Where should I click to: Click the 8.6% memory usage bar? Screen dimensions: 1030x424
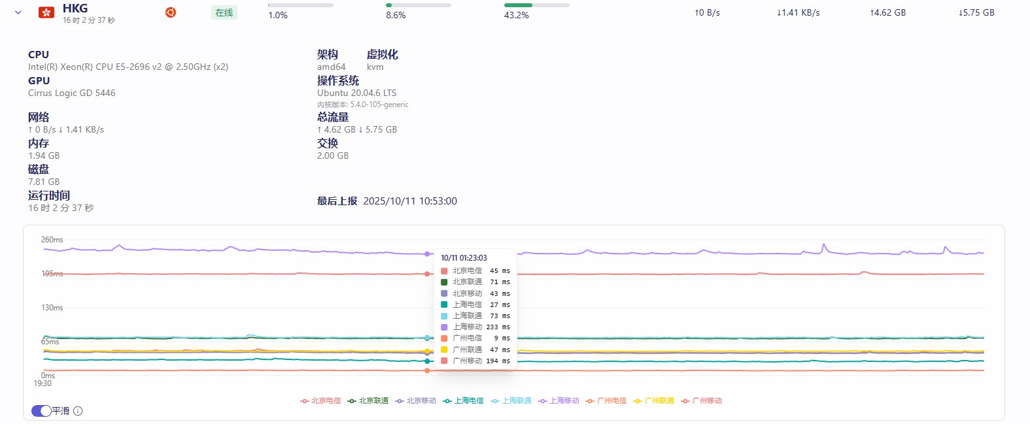point(419,5)
